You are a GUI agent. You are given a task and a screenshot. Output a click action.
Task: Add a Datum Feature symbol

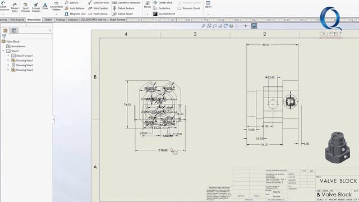click(123, 8)
